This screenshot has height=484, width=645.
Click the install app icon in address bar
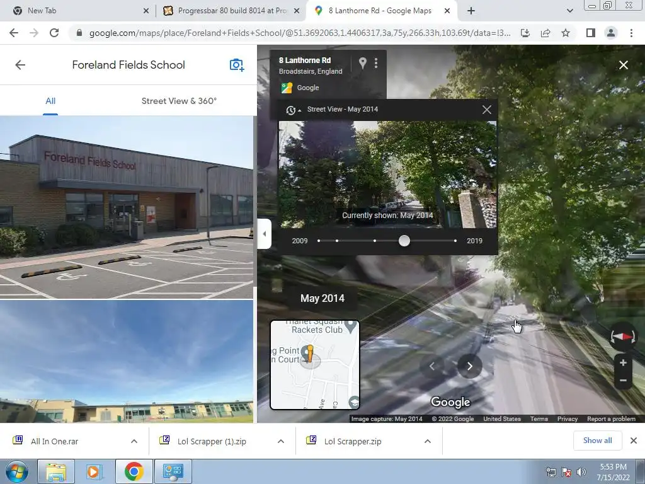(x=525, y=33)
